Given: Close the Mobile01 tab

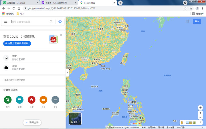Looking at the screenshot, I should 37,3.
